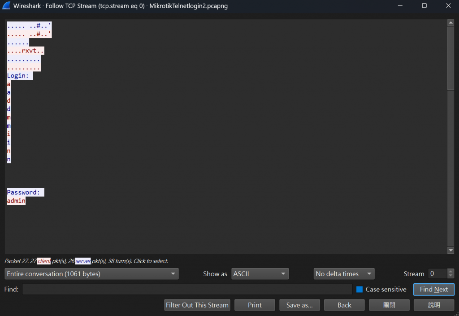Screen dimensions: 459x316
Task: Click the 'client' highlighted label in status
Action: click(x=44, y=261)
